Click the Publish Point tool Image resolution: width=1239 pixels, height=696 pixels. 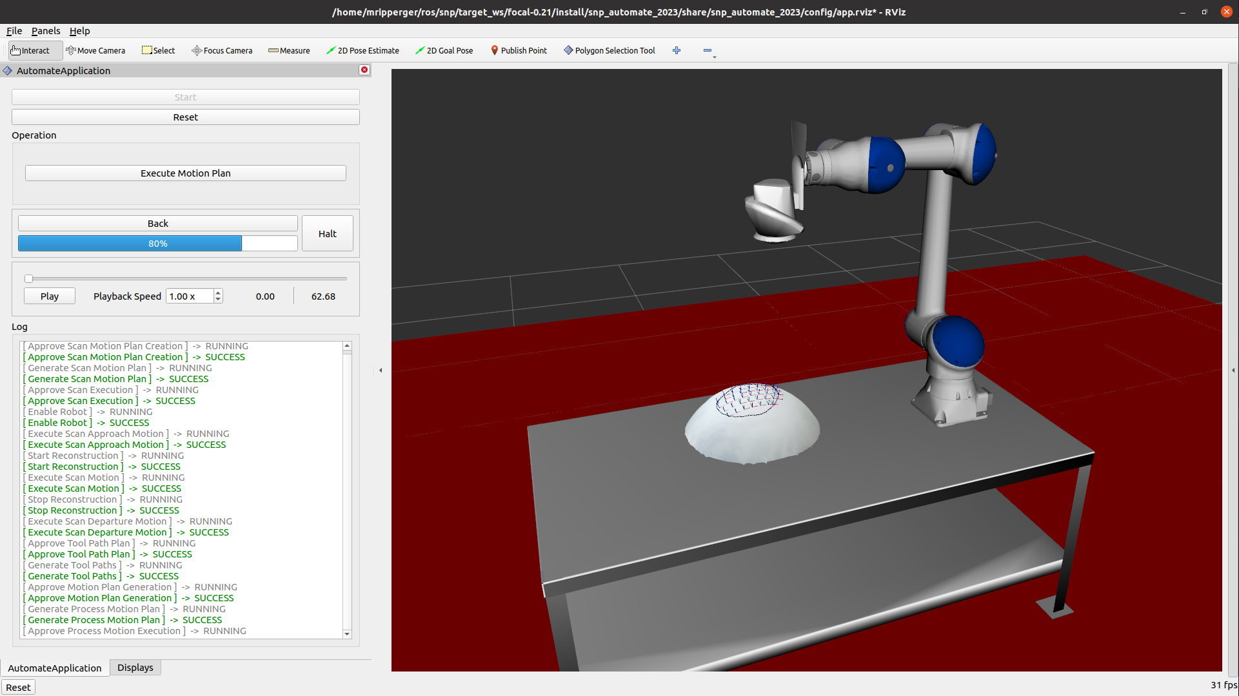[519, 50]
